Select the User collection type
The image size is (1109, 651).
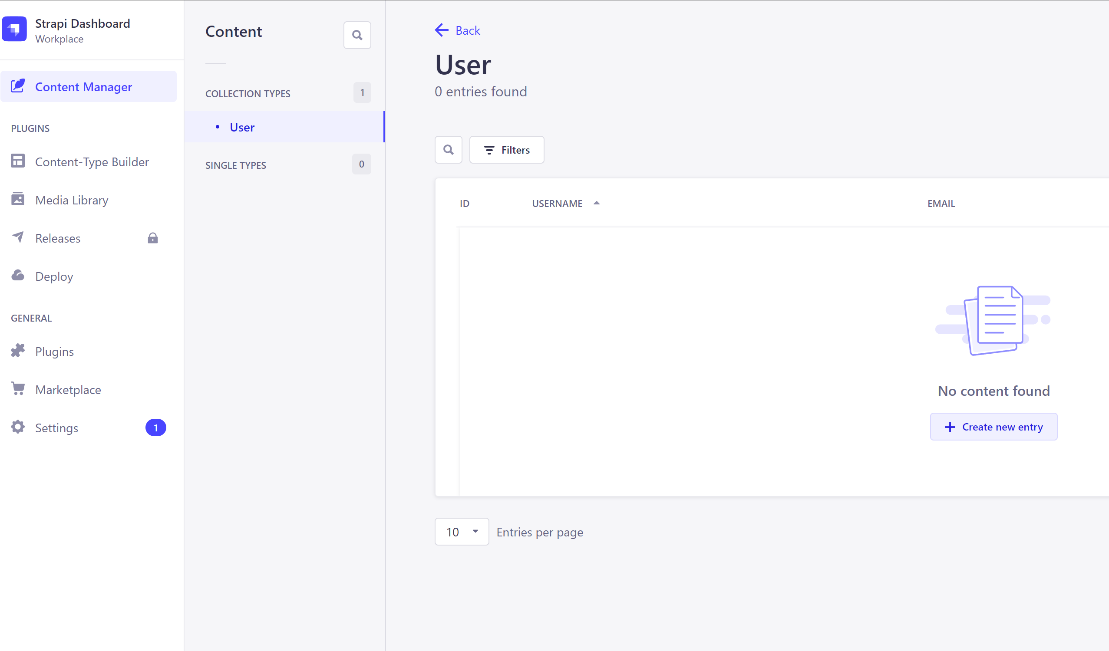coord(285,127)
